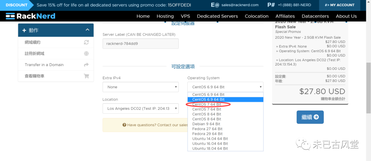Image resolution: width=371 pixels, height=161 pixels.
Task: Open the Hosting menu
Action: coord(165,16)
